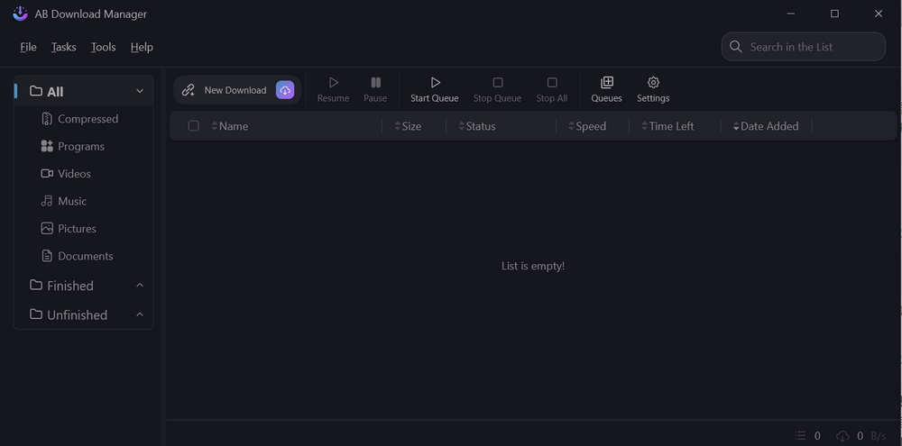This screenshot has height=446, width=902.
Task: Click the Programs apps icon
Action: pyautogui.click(x=47, y=146)
